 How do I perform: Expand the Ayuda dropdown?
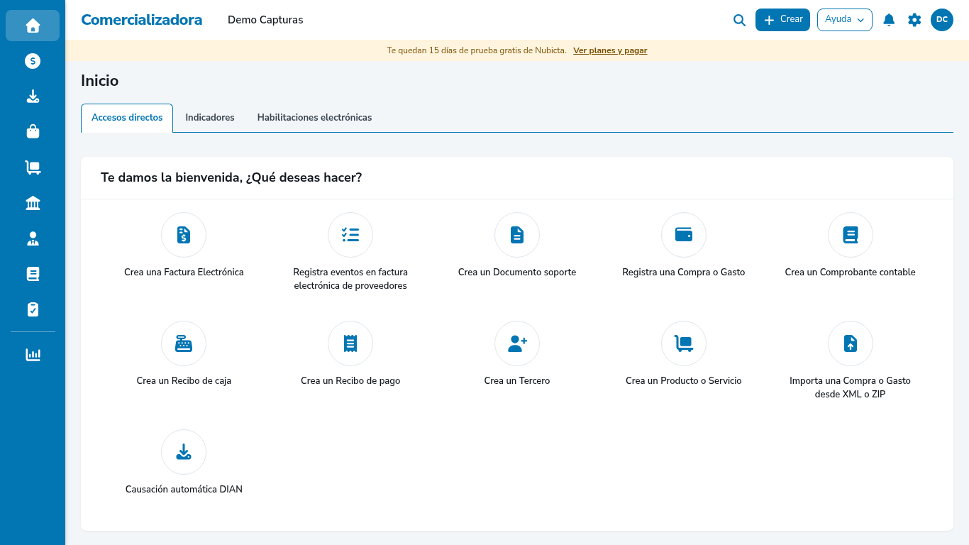click(x=845, y=20)
